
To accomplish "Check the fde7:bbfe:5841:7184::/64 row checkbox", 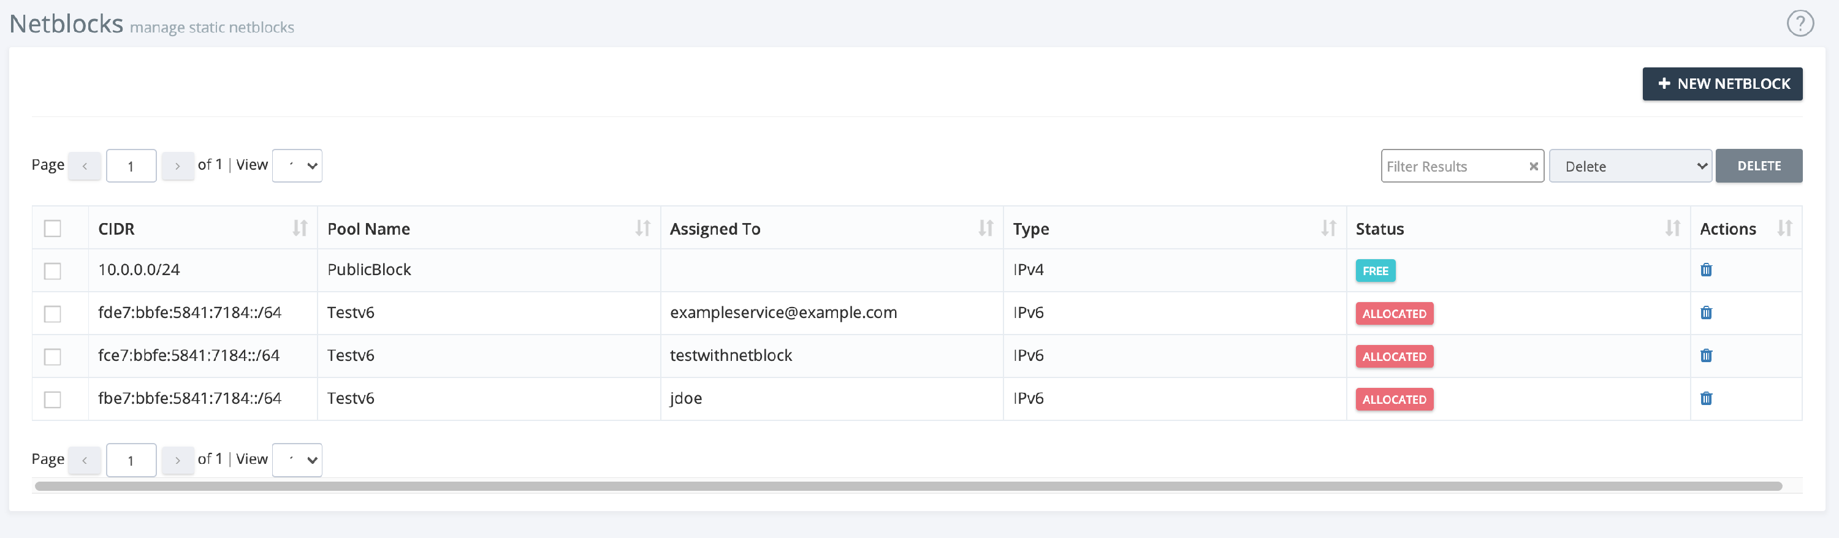I will point(53,314).
